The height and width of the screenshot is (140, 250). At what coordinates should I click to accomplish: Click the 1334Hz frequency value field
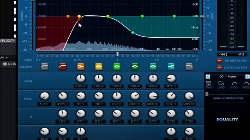click(171, 104)
